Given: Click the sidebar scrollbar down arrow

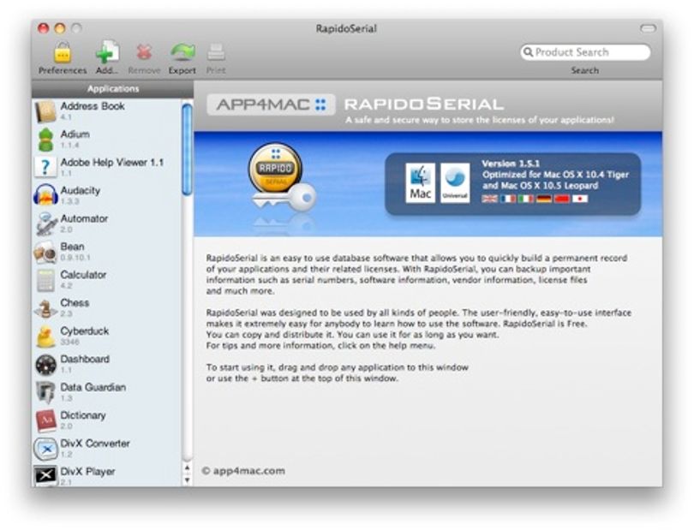Looking at the screenshot, I should [x=188, y=480].
